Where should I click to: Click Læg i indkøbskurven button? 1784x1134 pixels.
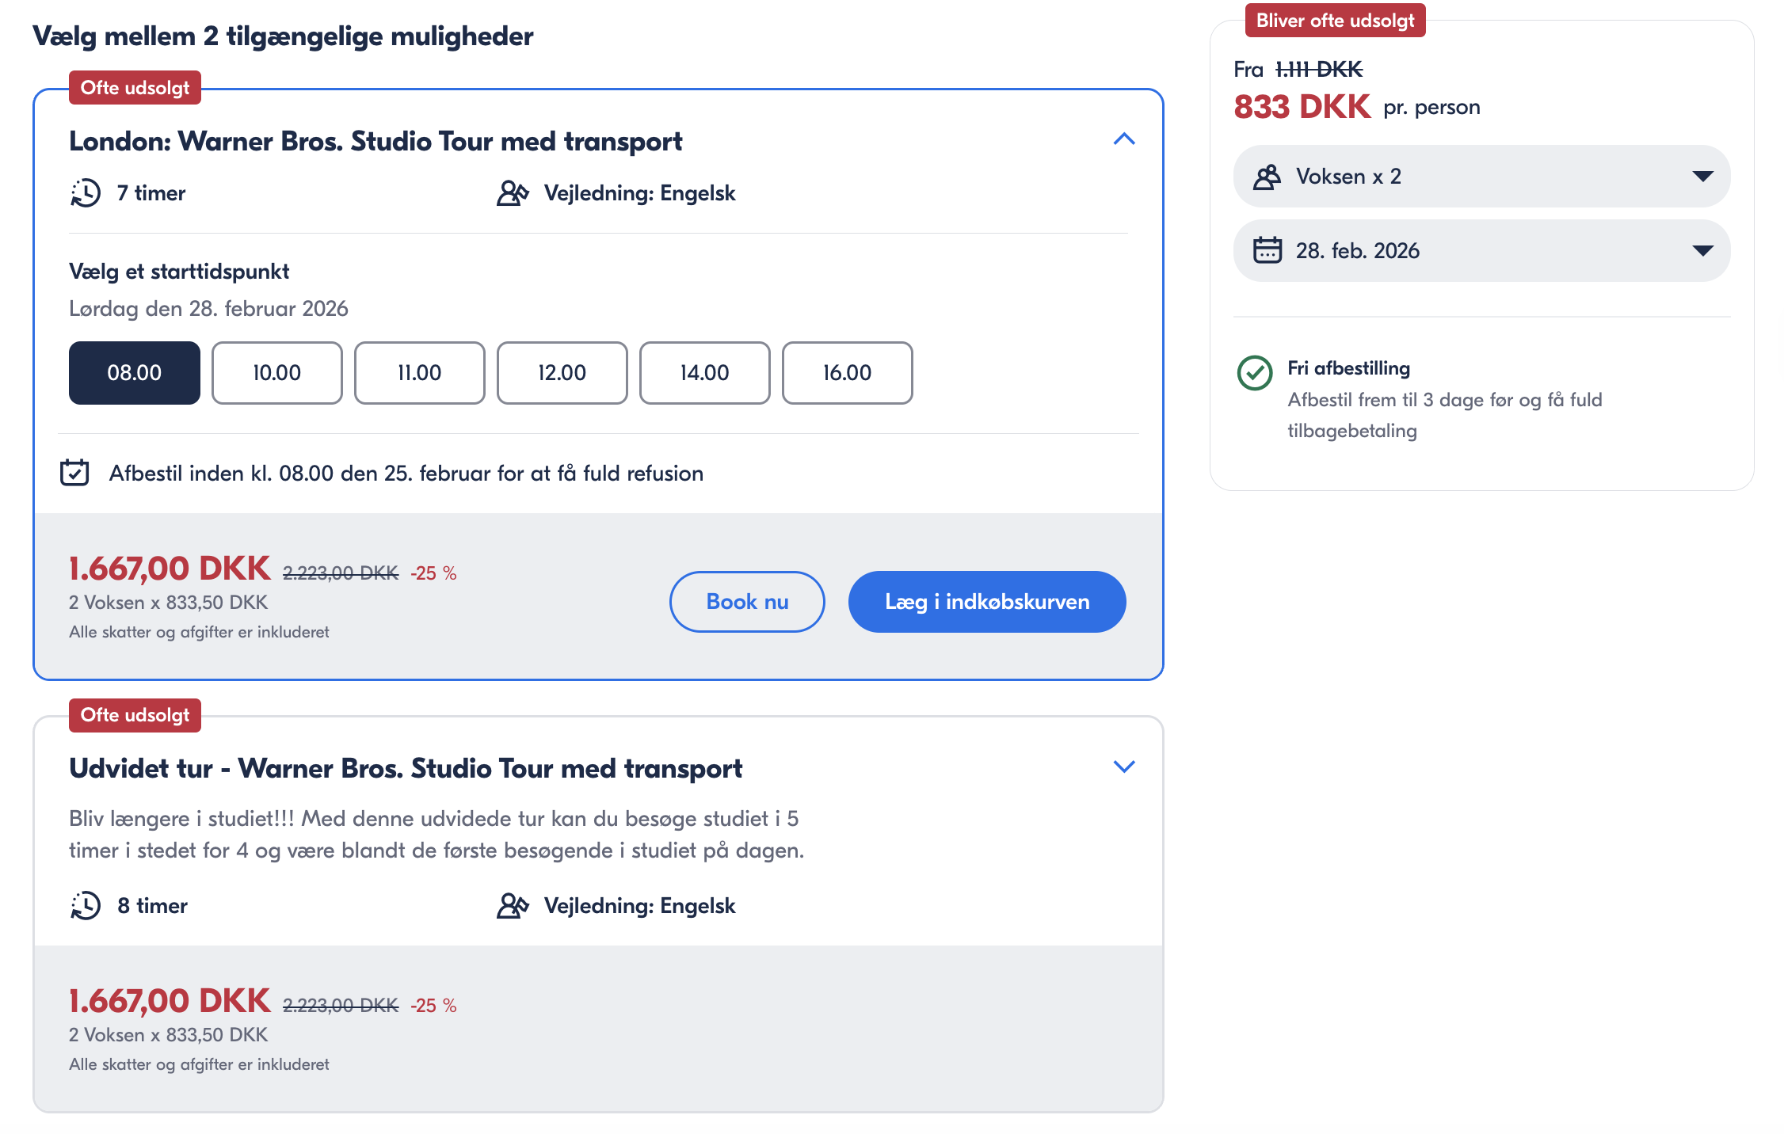(987, 602)
